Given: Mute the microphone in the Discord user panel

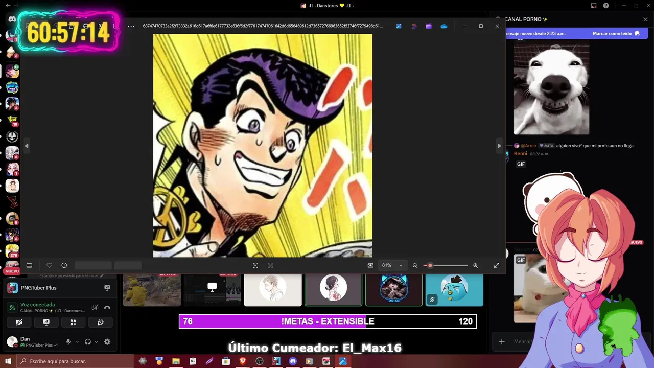Looking at the screenshot, I should point(68,342).
